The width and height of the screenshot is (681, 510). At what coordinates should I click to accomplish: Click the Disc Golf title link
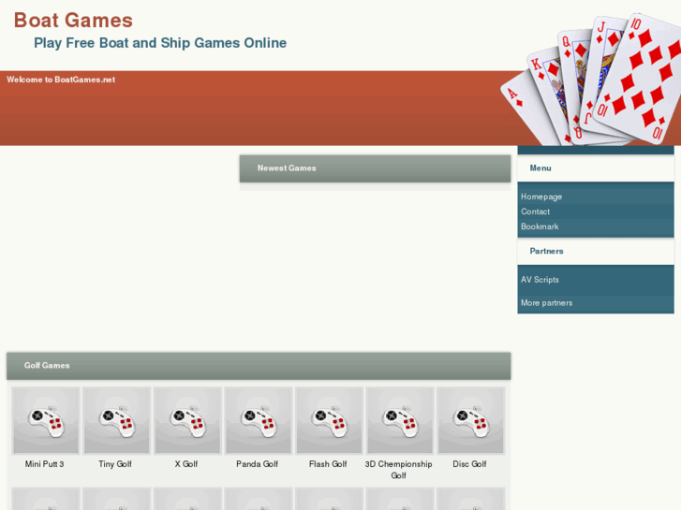pos(469,464)
